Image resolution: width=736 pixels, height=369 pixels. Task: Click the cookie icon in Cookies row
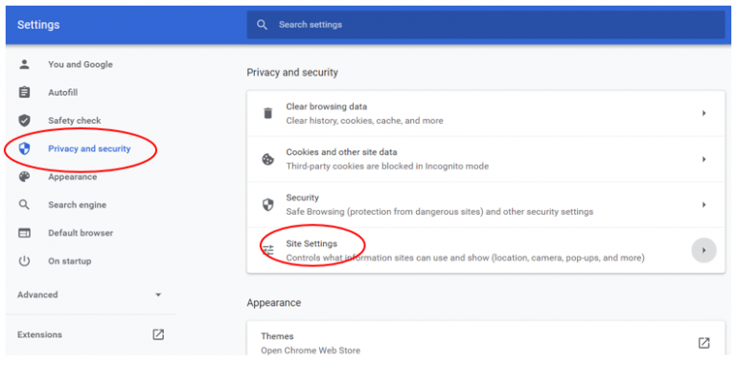(268, 159)
